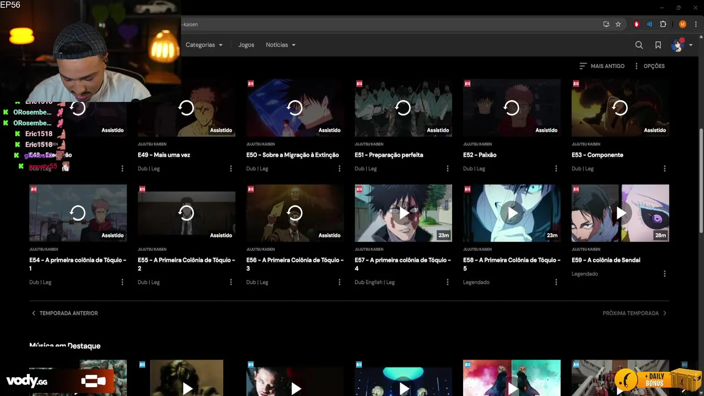Replay episode E55 thumbnail

click(x=186, y=213)
